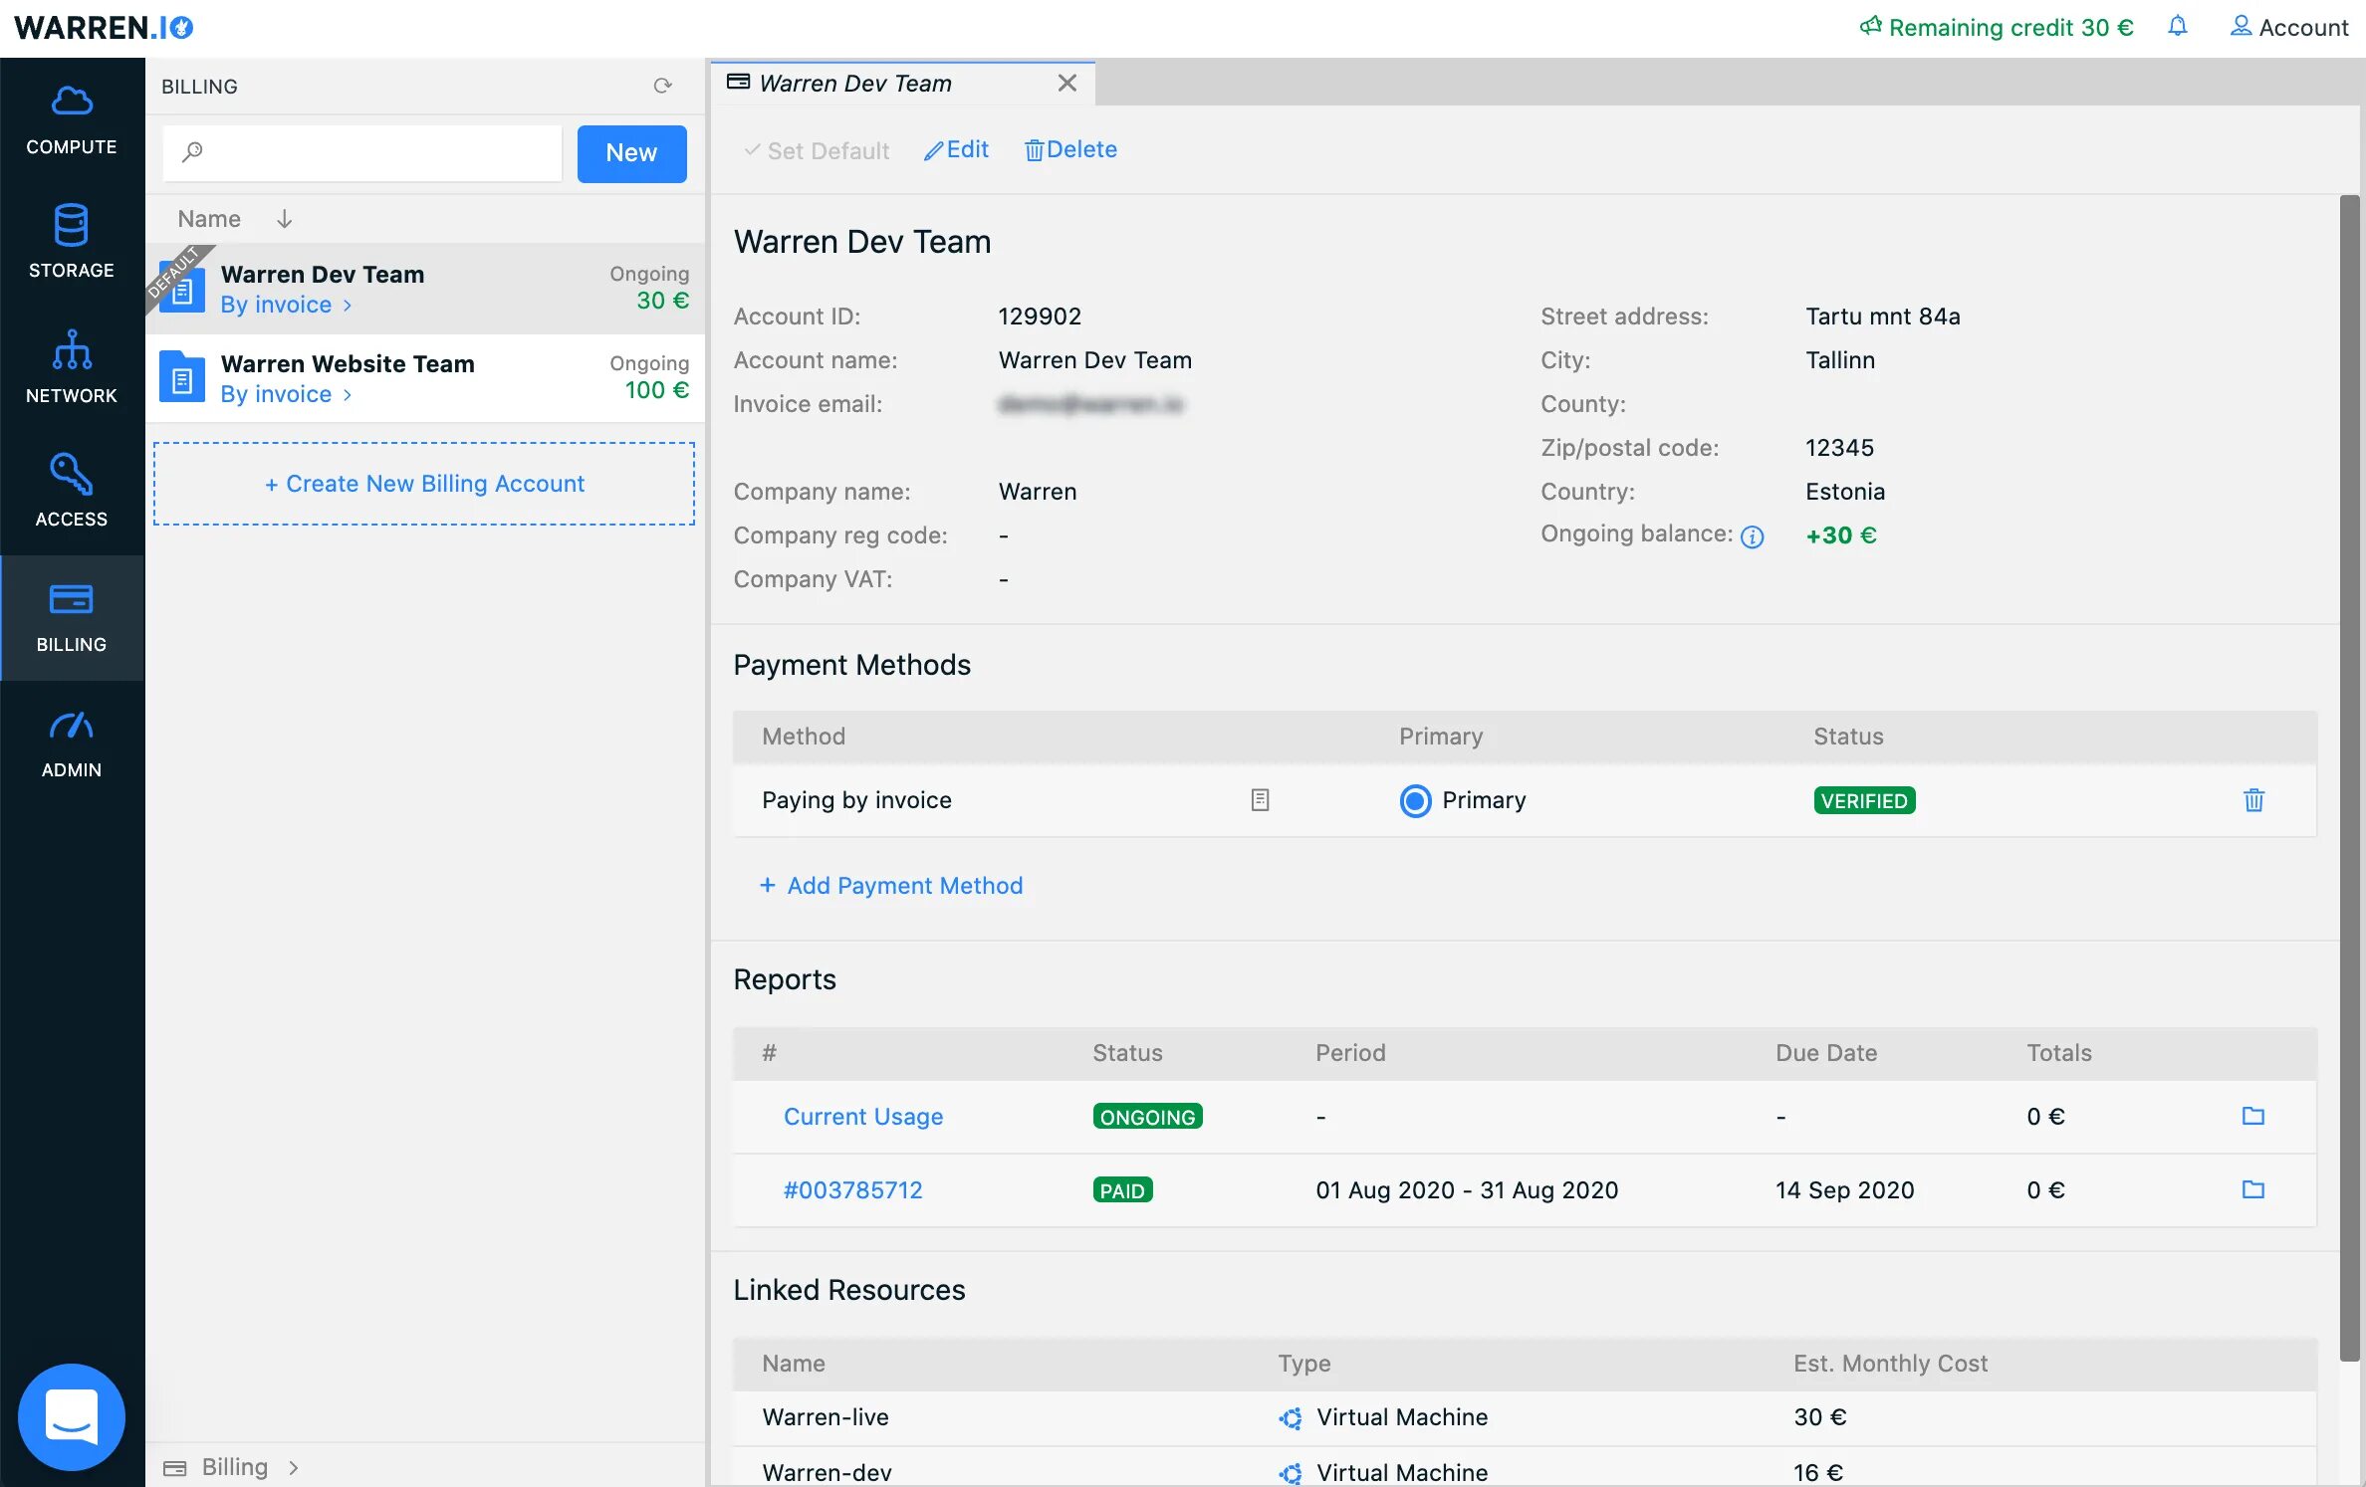The width and height of the screenshot is (2366, 1487).
Task: Switch to the Warren Dev Team tab
Action: pos(854,84)
